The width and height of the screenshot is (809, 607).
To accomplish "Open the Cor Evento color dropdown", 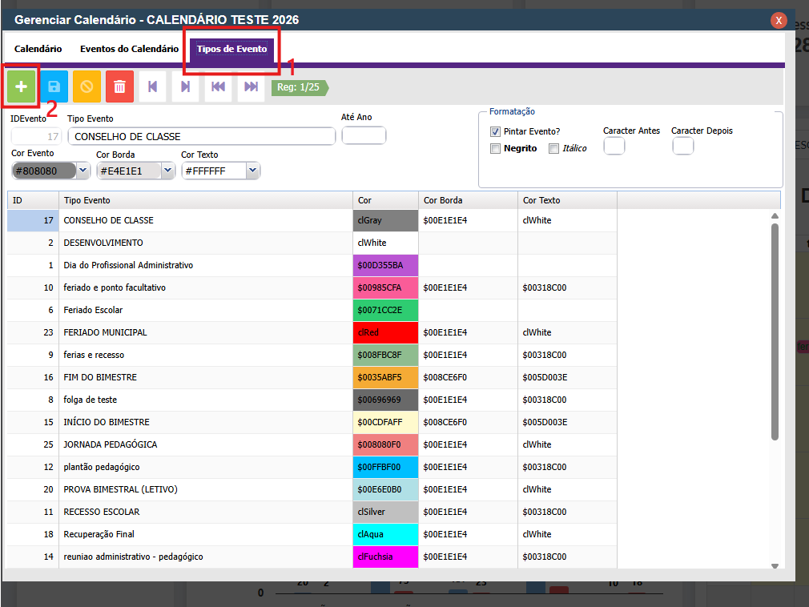I will [x=83, y=171].
